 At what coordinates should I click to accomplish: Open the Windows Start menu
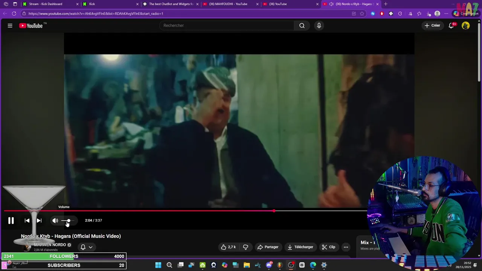[x=158, y=265]
